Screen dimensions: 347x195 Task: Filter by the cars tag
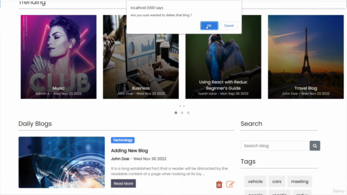point(277,181)
